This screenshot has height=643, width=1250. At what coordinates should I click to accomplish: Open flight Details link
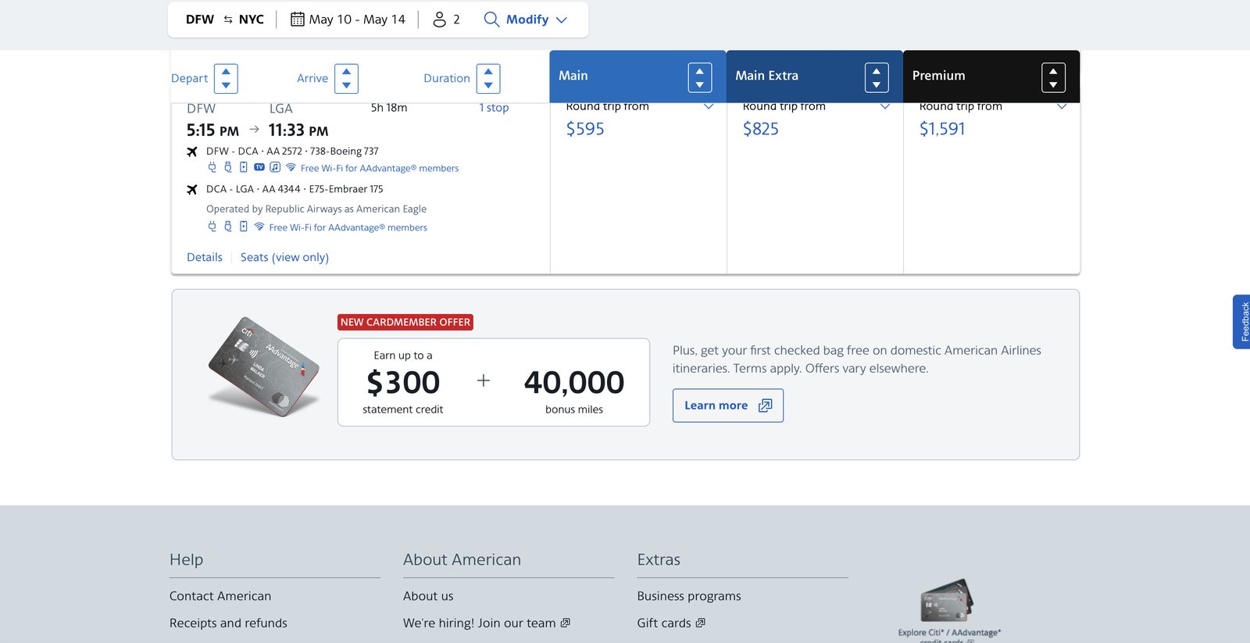pos(205,257)
